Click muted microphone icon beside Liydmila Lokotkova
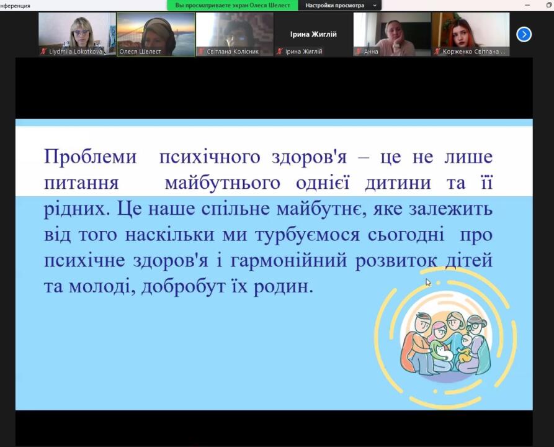Image resolution: width=554 pixels, height=447 pixels. (x=43, y=52)
